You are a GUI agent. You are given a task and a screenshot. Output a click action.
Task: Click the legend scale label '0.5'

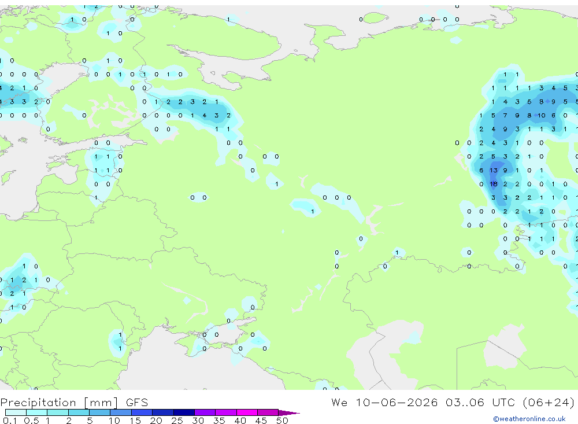31,421
